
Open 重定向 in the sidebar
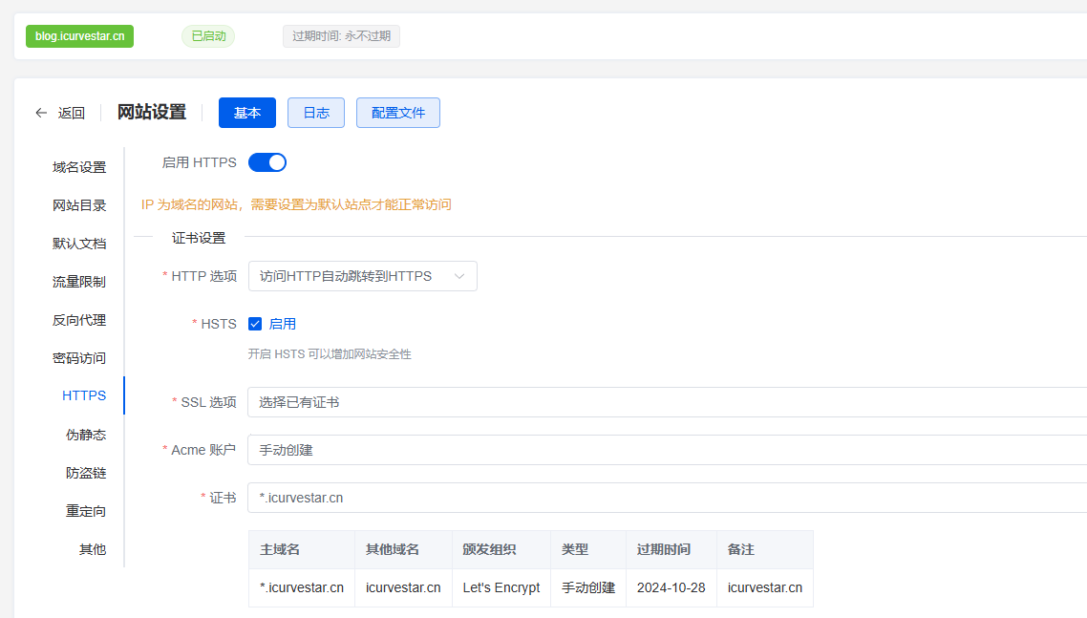point(86,511)
